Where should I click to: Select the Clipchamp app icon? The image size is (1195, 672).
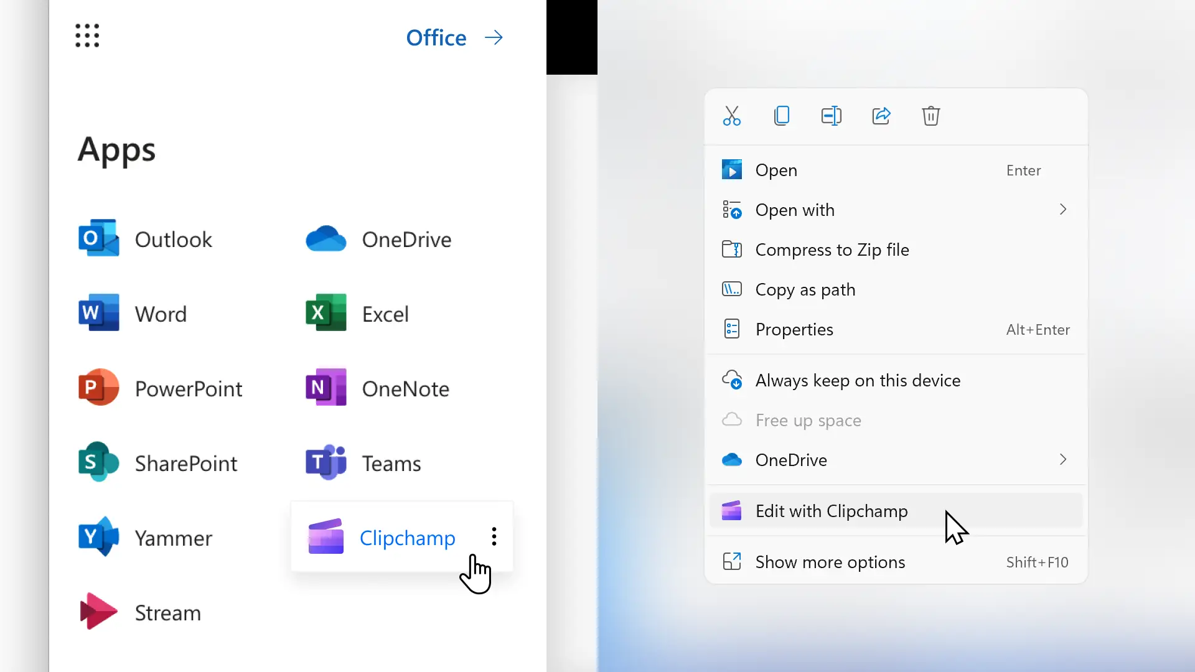(x=325, y=536)
